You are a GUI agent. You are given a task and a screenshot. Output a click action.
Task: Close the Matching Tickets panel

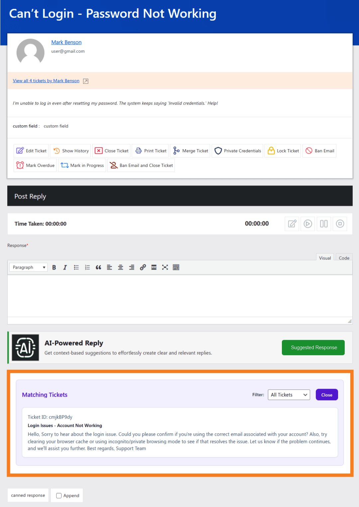327,395
